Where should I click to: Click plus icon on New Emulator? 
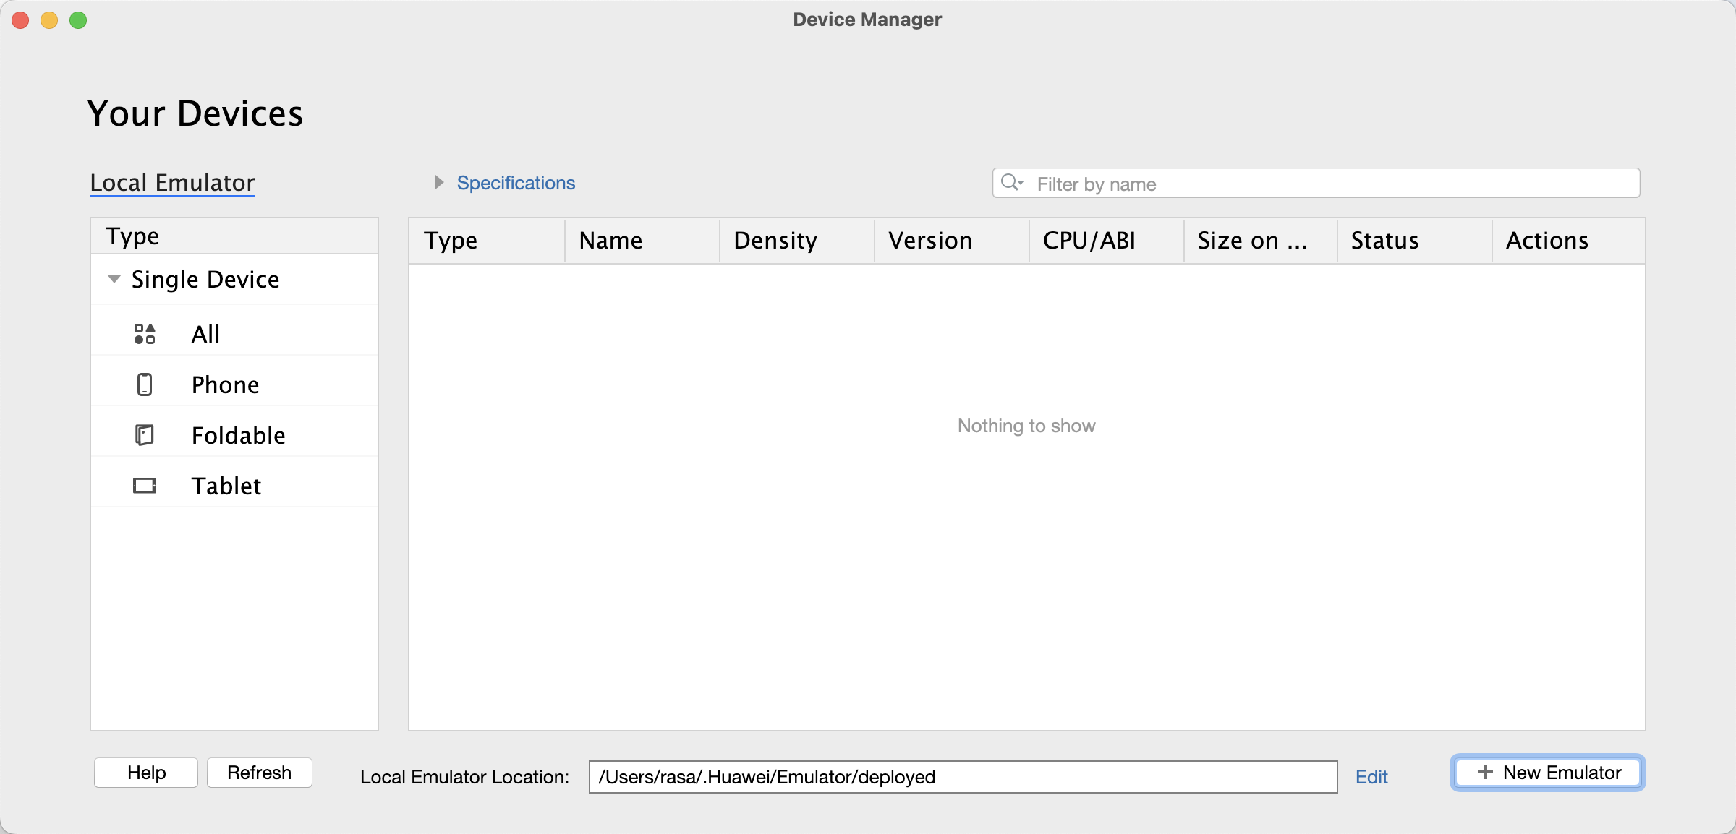[x=1485, y=773]
